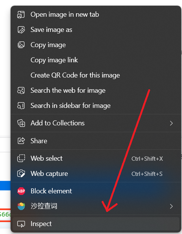Click the Web select dashed-square icon

pyautogui.click(x=21, y=158)
